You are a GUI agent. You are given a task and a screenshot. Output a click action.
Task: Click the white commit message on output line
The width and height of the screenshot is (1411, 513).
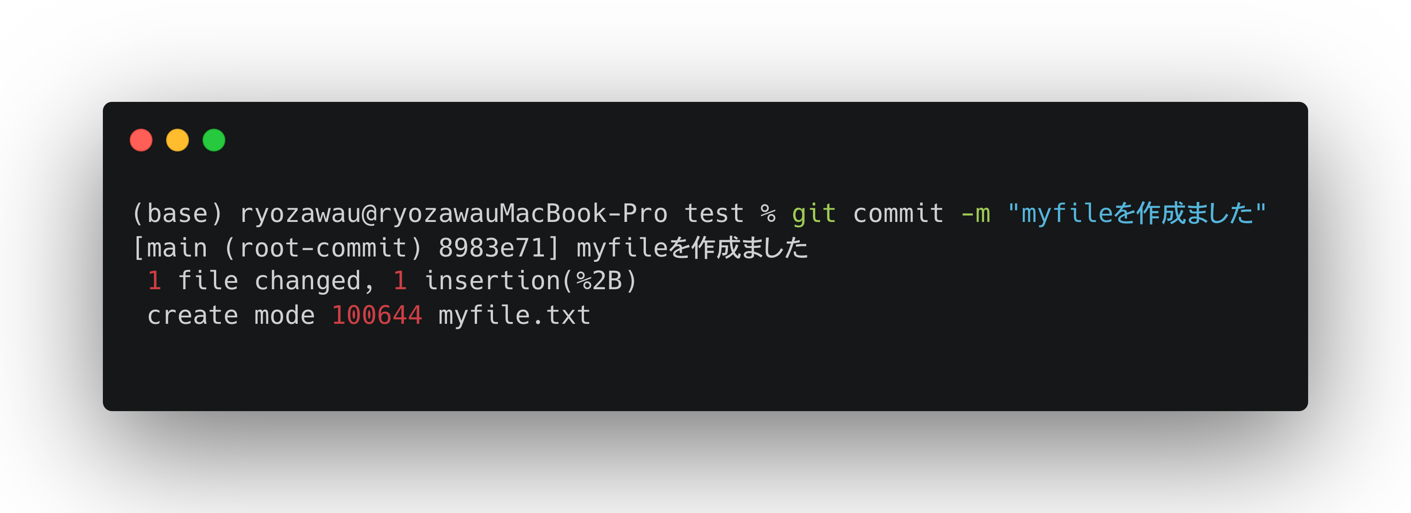692,248
